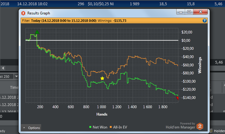Click the green triangle peak marker on graph
Image resolution: width=225 pixels, height=134 pixels.
[37, 32]
